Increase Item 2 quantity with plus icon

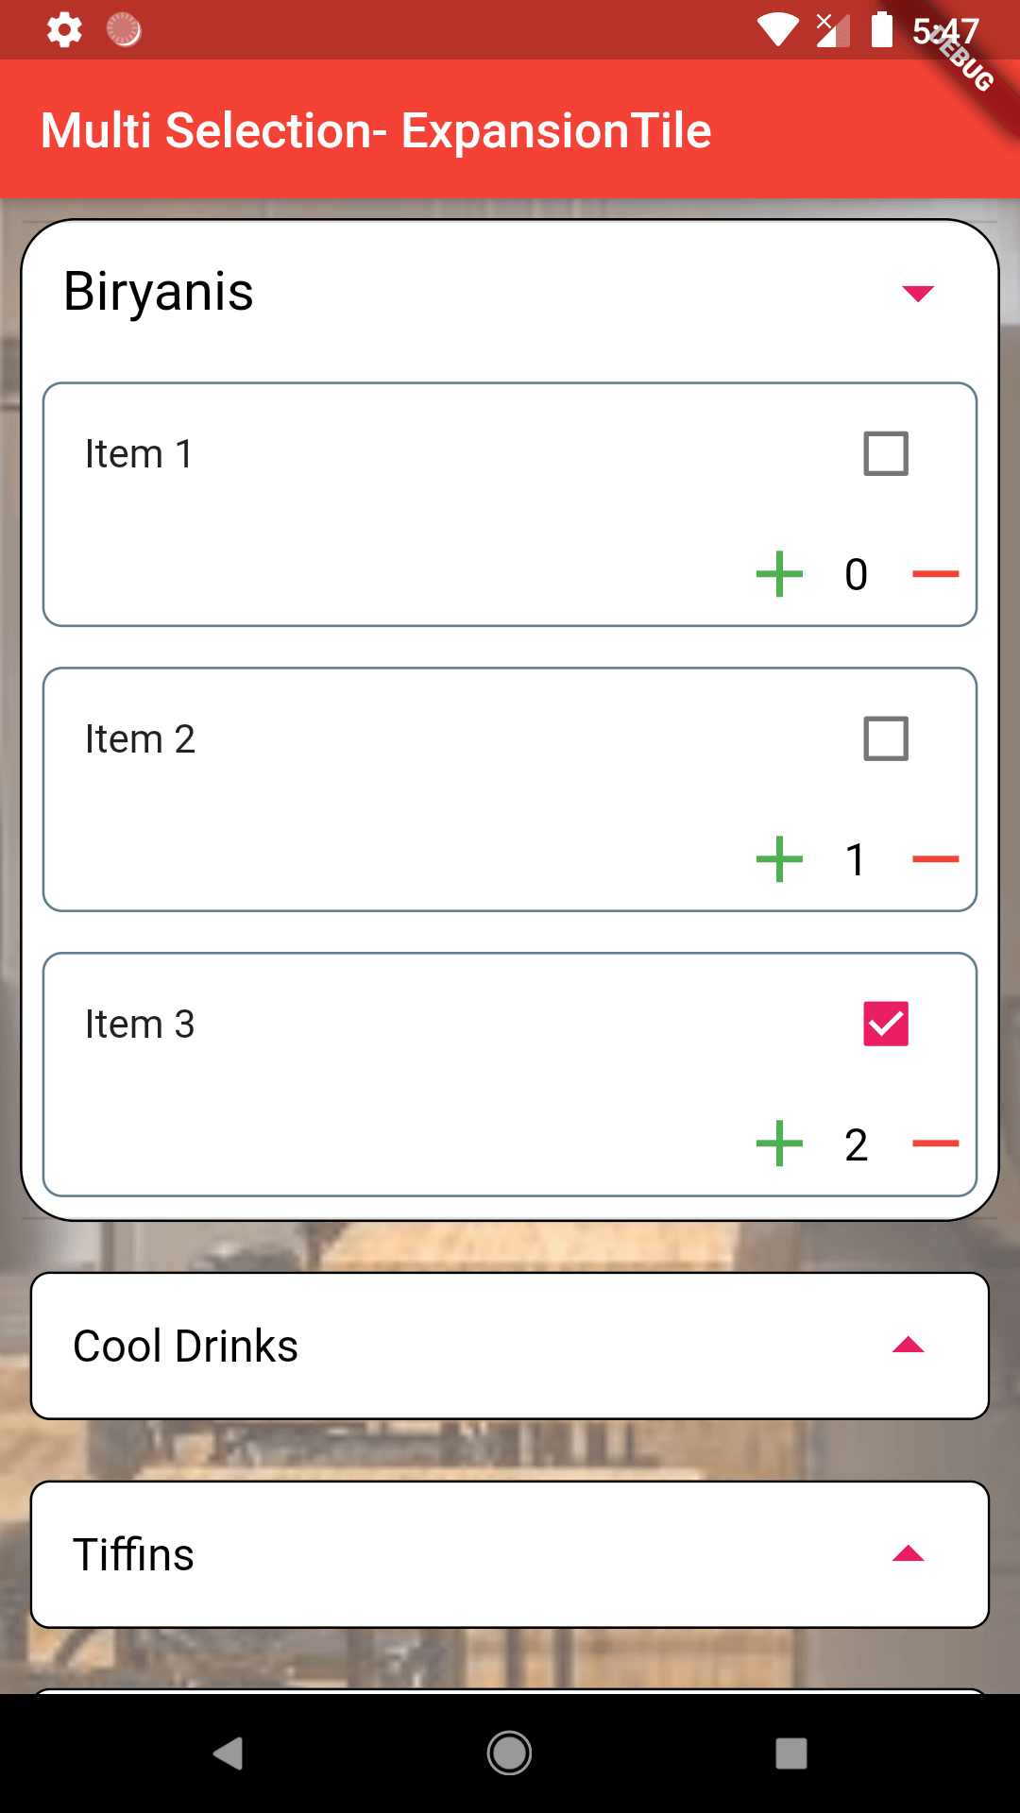click(x=779, y=859)
